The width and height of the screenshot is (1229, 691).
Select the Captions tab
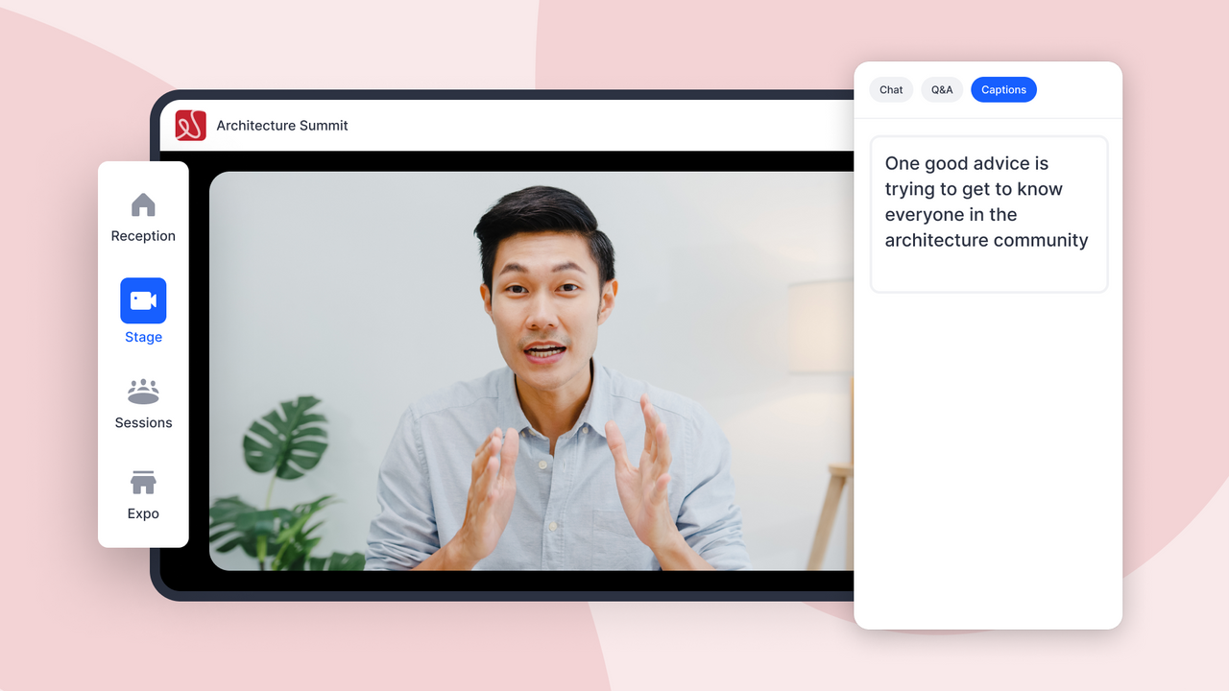[x=1003, y=89]
